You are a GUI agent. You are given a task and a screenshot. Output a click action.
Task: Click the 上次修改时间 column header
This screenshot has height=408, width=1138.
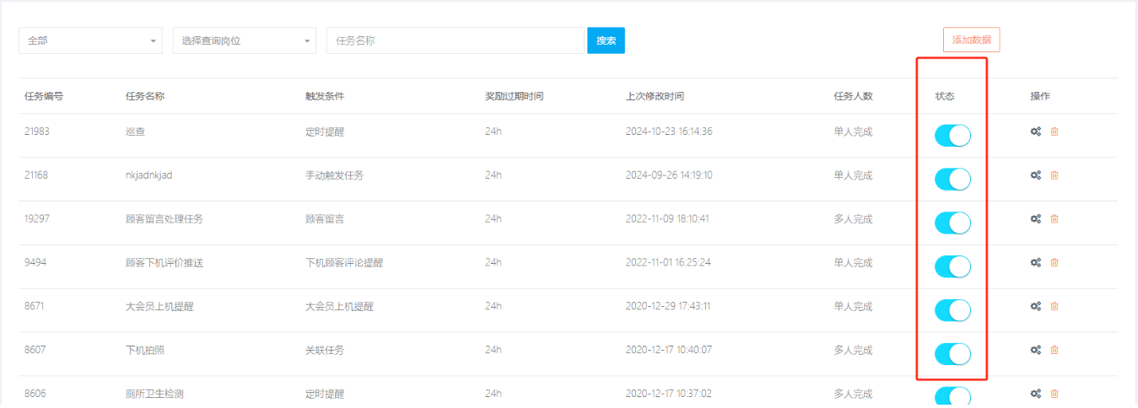pos(655,96)
